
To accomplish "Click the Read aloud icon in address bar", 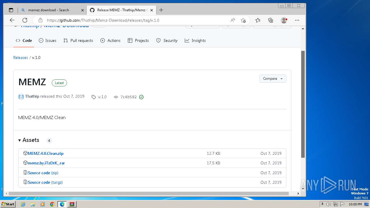I will click(233, 20).
